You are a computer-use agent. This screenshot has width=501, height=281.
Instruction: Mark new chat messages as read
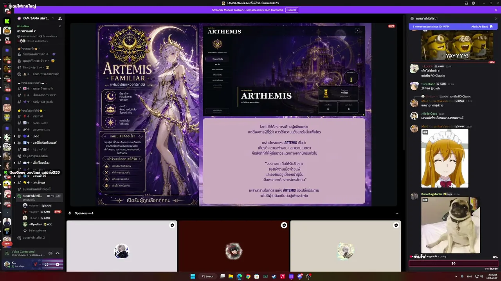pos(481,27)
